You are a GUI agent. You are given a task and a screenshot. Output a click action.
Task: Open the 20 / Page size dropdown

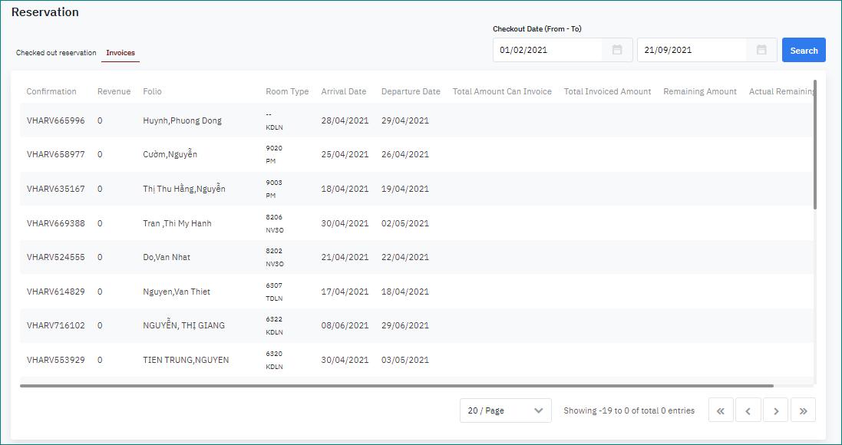tap(505, 410)
